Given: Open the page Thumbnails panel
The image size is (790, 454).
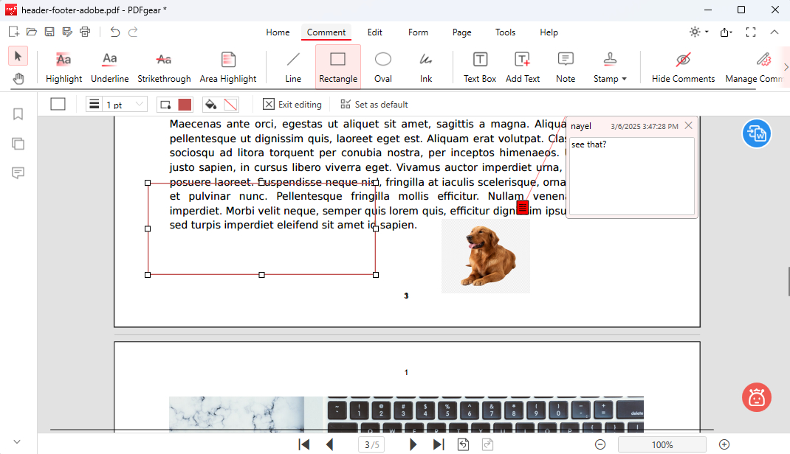Looking at the screenshot, I should click(18, 144).
